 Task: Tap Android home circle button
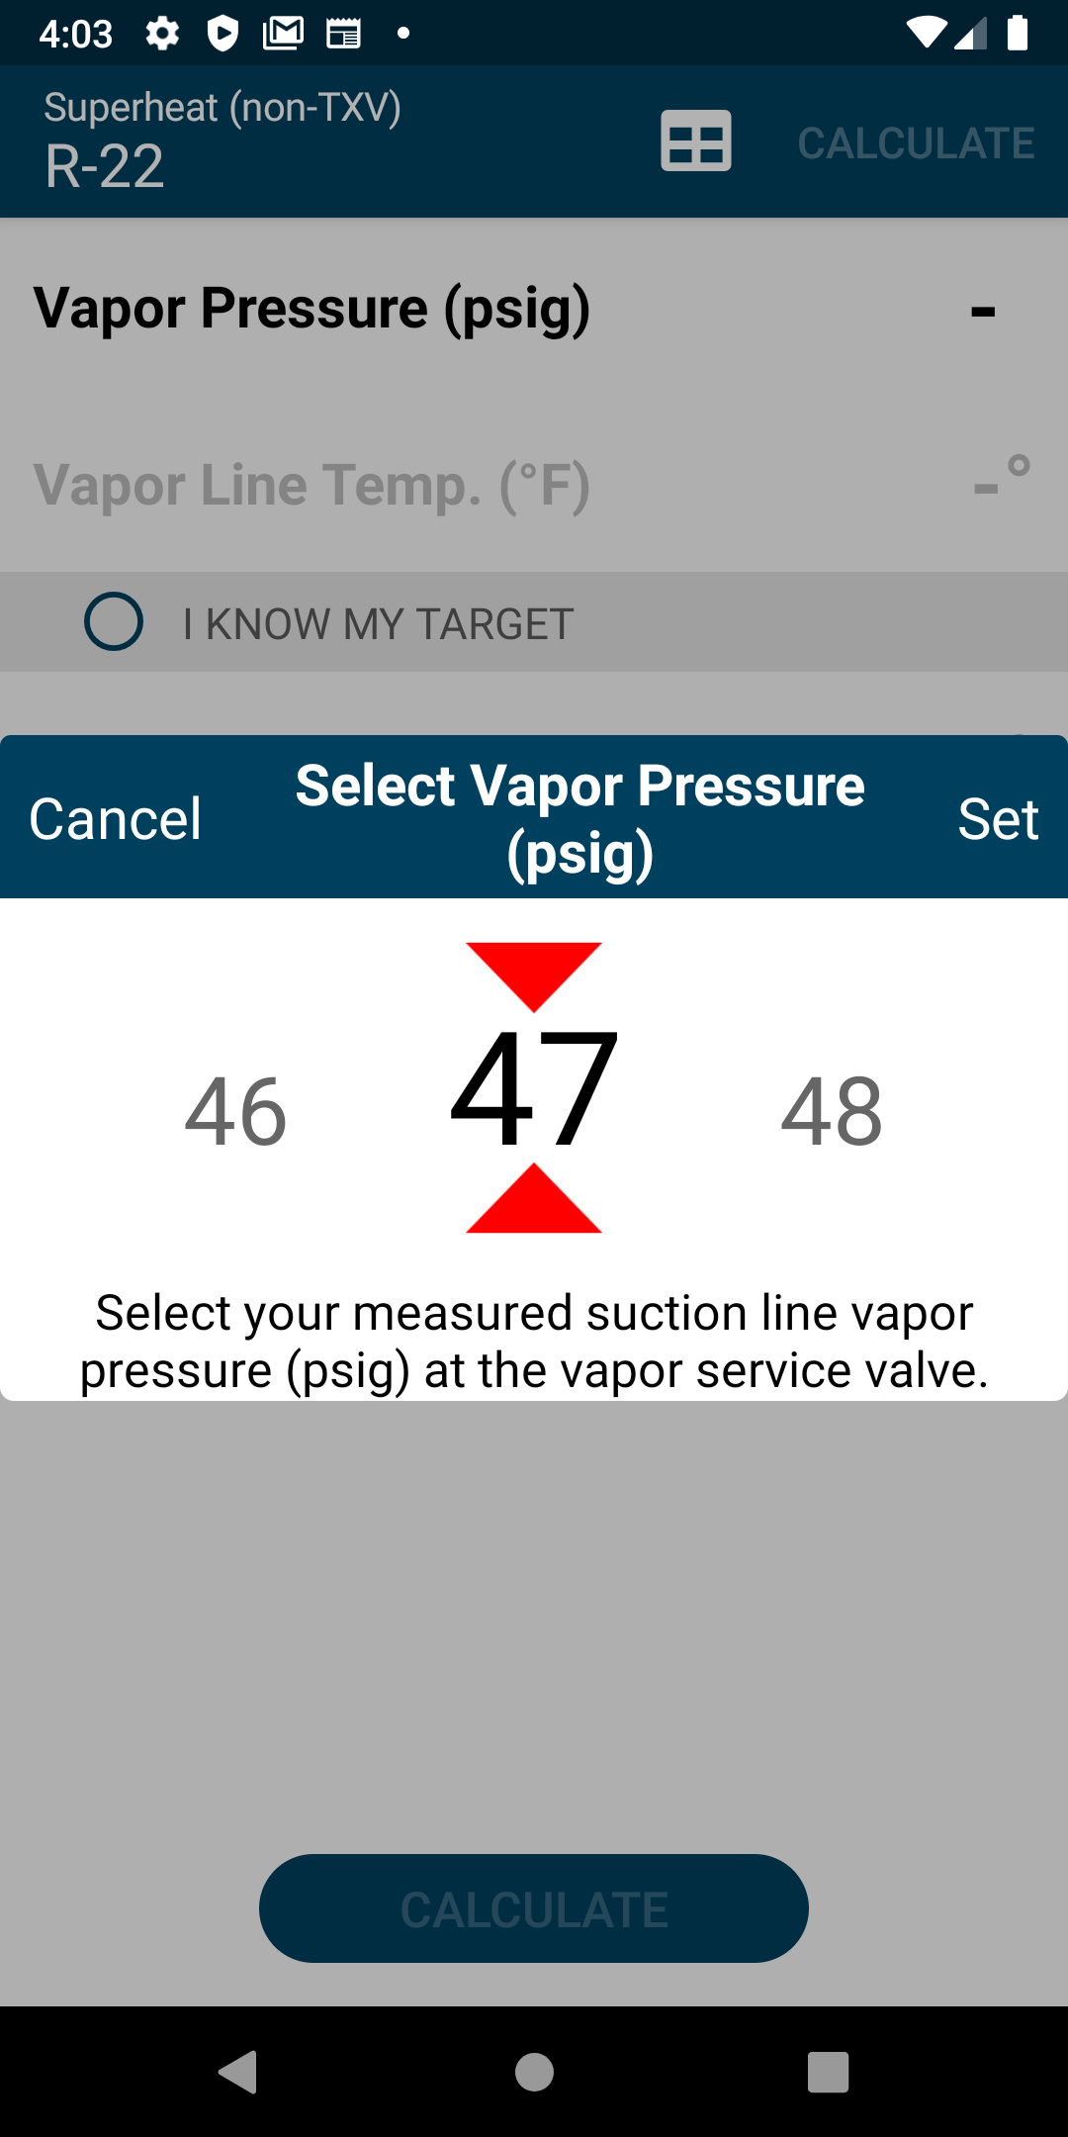click(x=534, y=2072)
